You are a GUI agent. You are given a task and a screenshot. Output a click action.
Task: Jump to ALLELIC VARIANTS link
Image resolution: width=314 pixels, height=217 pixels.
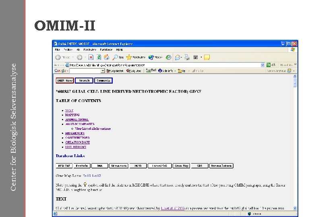(x=80, y=124)
